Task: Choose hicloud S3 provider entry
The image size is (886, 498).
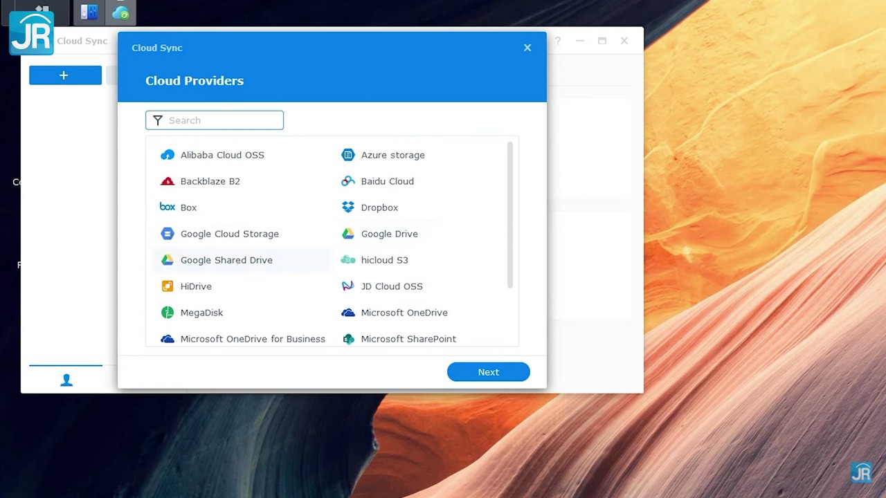Action: coord(384,260)
